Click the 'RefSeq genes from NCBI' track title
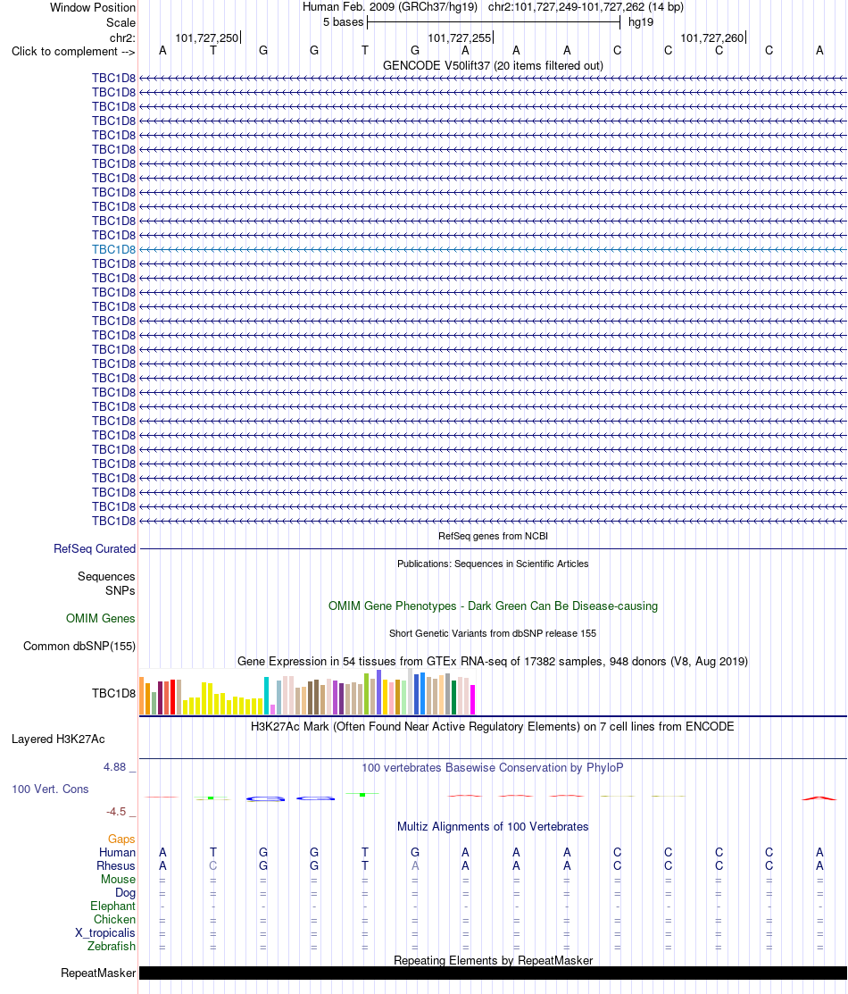Image resolution: width=848 pixels, height=994 pixels. tap(493, 537)
